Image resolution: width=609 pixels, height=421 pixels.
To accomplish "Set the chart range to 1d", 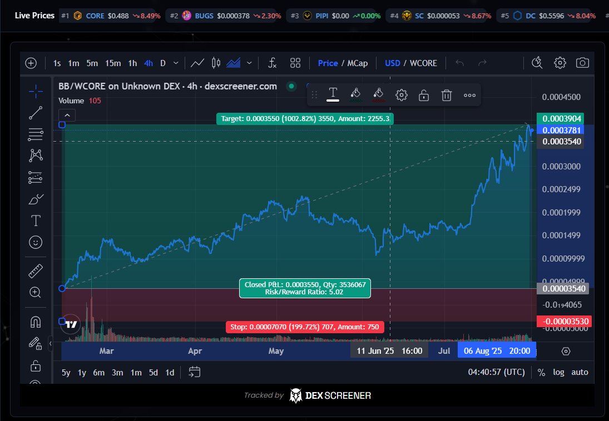I will pyautogui.click(x=170, y=373).
